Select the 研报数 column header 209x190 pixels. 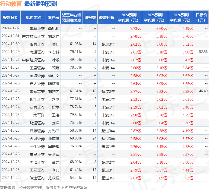(90, 17)
